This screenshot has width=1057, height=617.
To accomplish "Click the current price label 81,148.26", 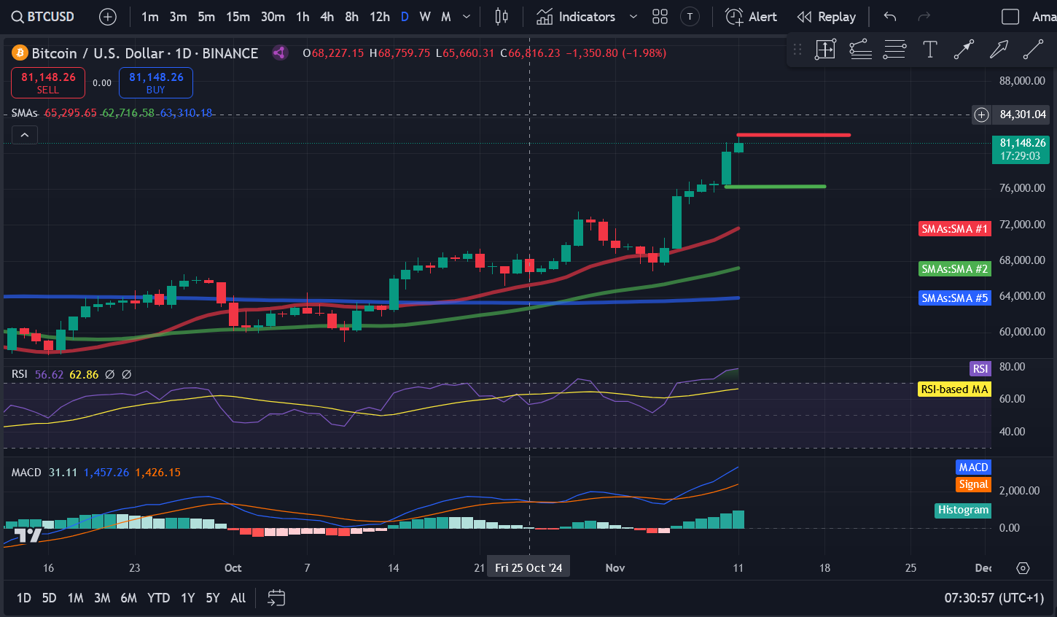I will pyautogui.click(x=1021, y=149).
